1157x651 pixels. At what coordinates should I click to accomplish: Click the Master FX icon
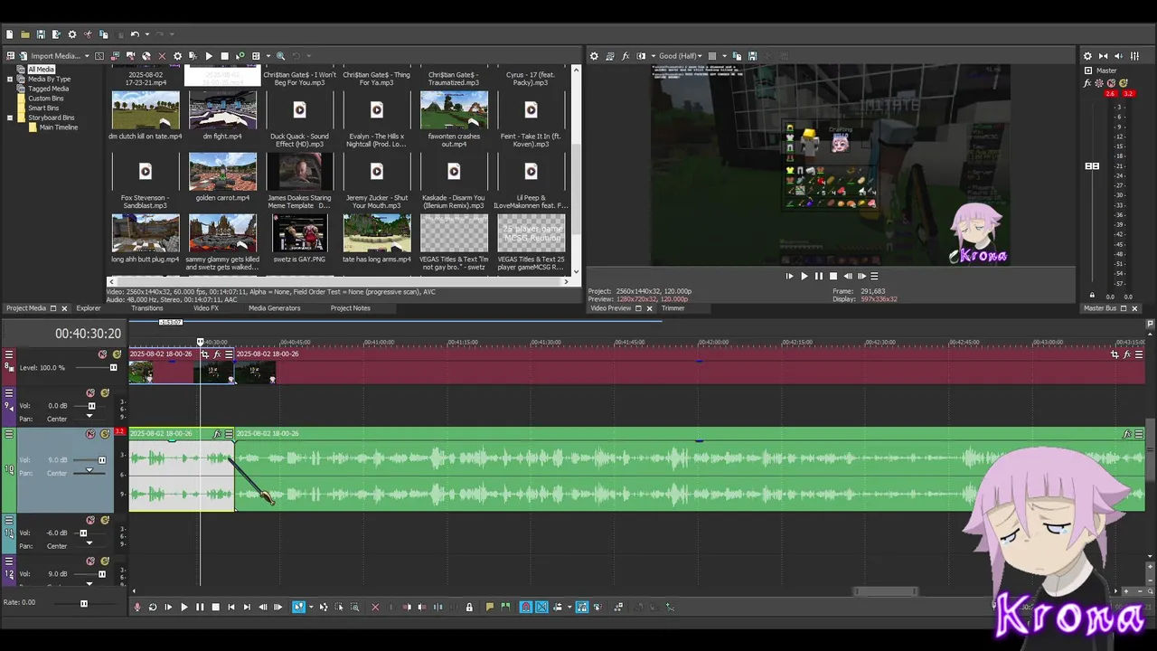pyautogui.click(x=1088, y=83)
